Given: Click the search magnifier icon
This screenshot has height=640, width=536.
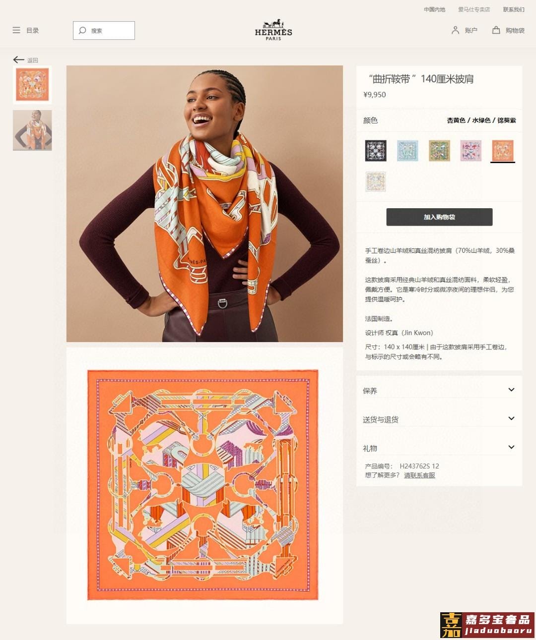Looking at the screenshot, I should [82, 30].
